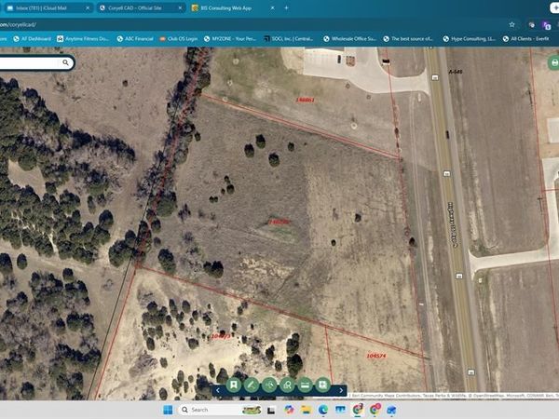Click the green Print button on the map's right edge
559x419 pixels.
(554, 63)
